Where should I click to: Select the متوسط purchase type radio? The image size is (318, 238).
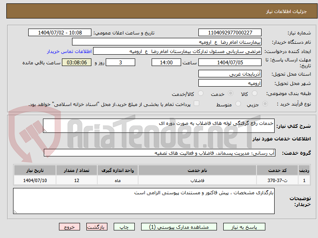pos(238,104)
